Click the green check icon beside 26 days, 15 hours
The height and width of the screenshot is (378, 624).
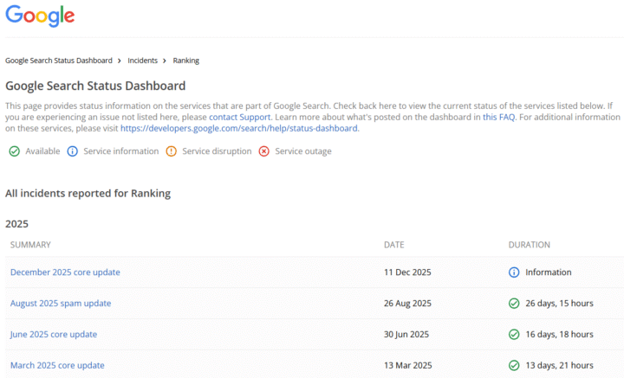[514, 304]
